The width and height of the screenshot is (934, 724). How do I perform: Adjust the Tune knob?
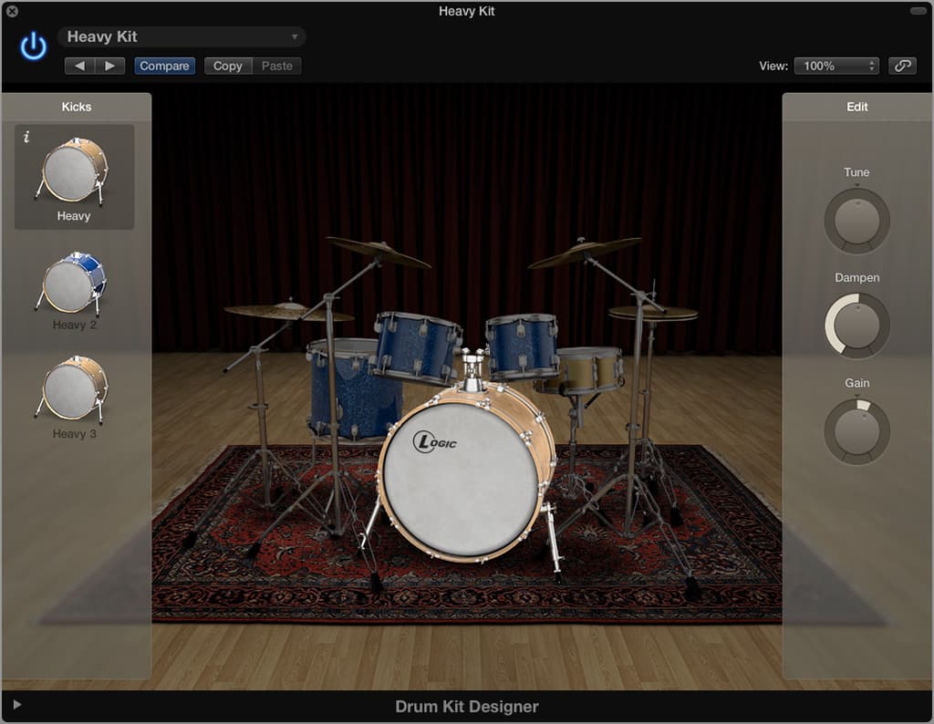click(x=856, y=221)
